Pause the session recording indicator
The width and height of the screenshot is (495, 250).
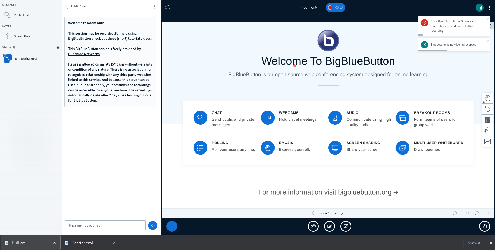coord(335,7)
